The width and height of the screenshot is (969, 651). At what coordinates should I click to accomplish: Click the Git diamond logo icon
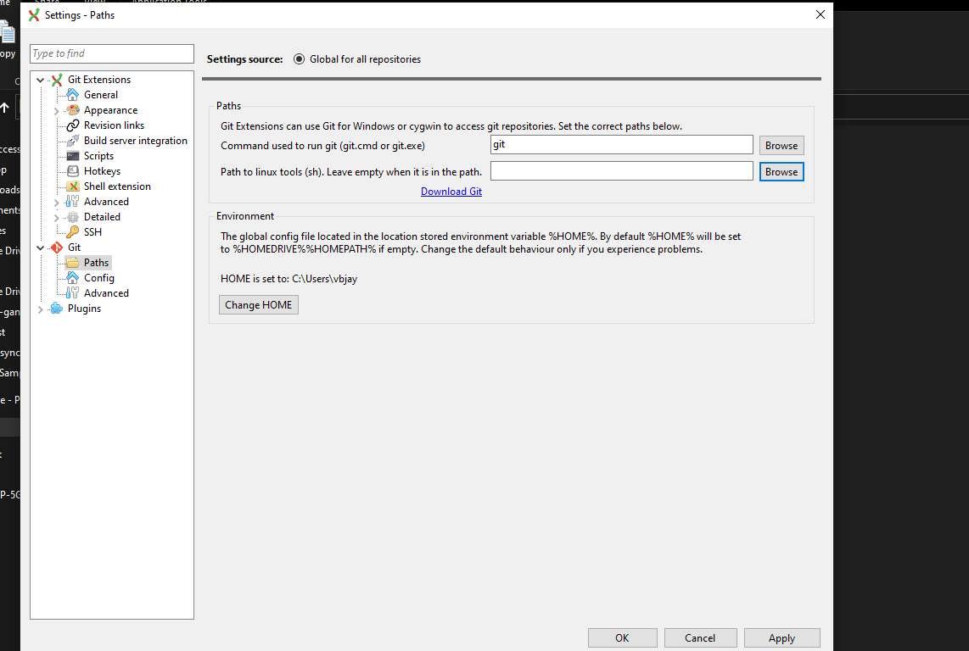pyautogui.click(x=57, y=247)
